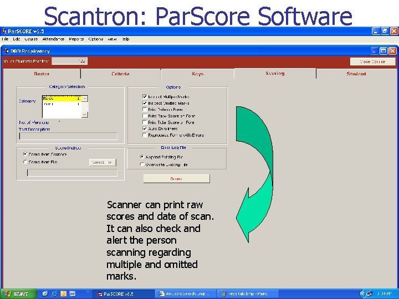Screen dimensions: 399x299
Task: Click the students enrolled count field
Action: pos(69,61)
